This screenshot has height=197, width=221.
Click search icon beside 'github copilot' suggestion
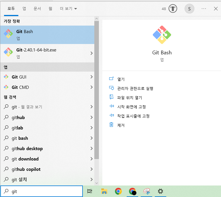pyautogui.click(x=6, y=169)
